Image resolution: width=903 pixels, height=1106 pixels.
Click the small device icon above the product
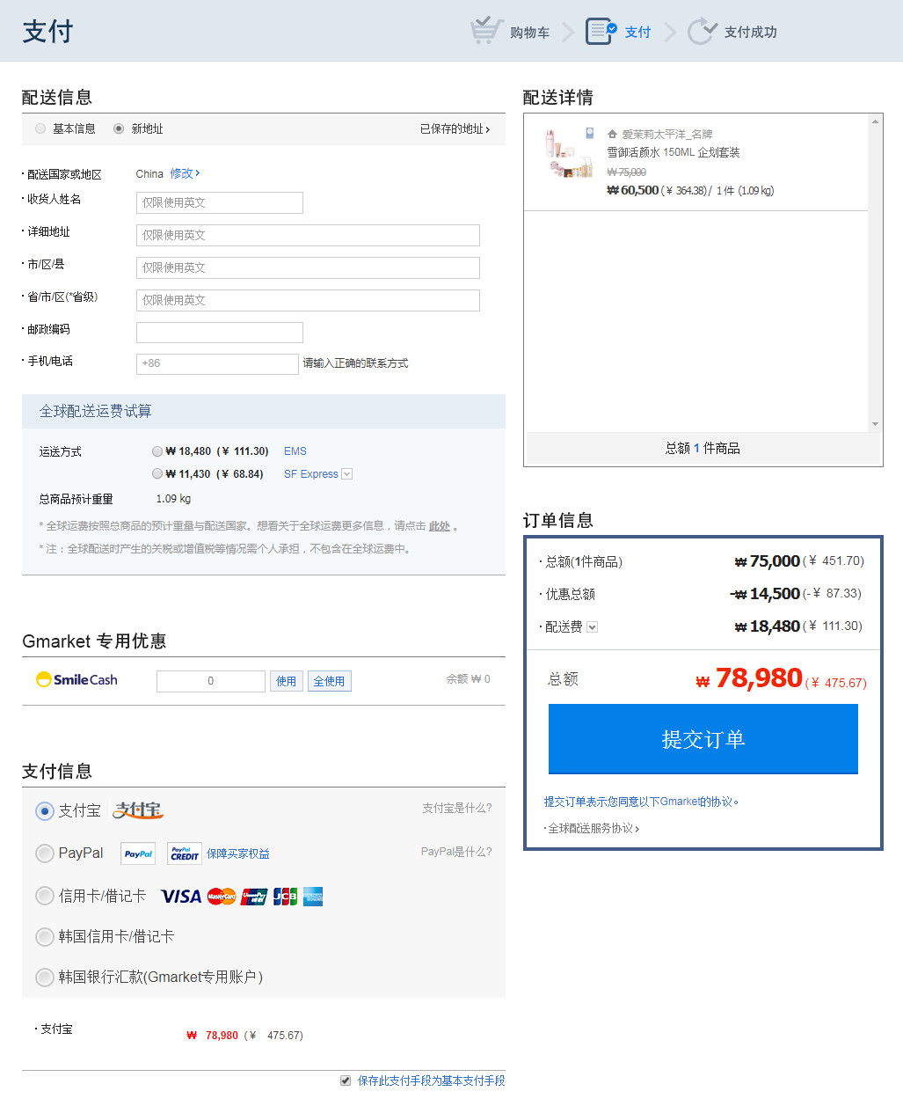point(589,134)
